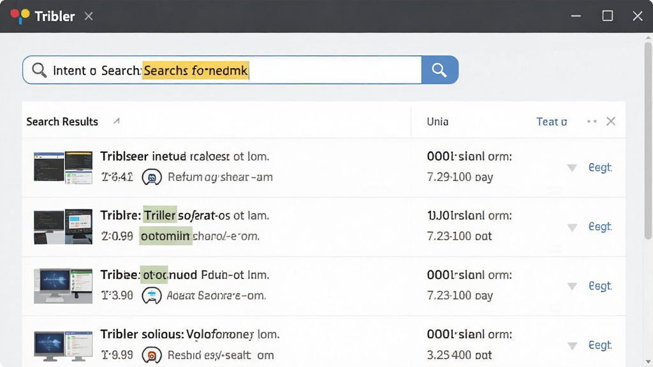Click the Tribler logo icon
Viewport: 653px width, 367px height.
point(20,16)
